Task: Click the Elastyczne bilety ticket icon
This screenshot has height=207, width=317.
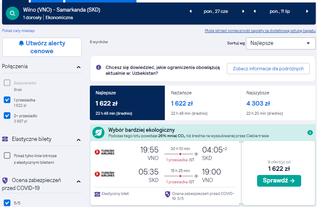Action: coord(5,139)
